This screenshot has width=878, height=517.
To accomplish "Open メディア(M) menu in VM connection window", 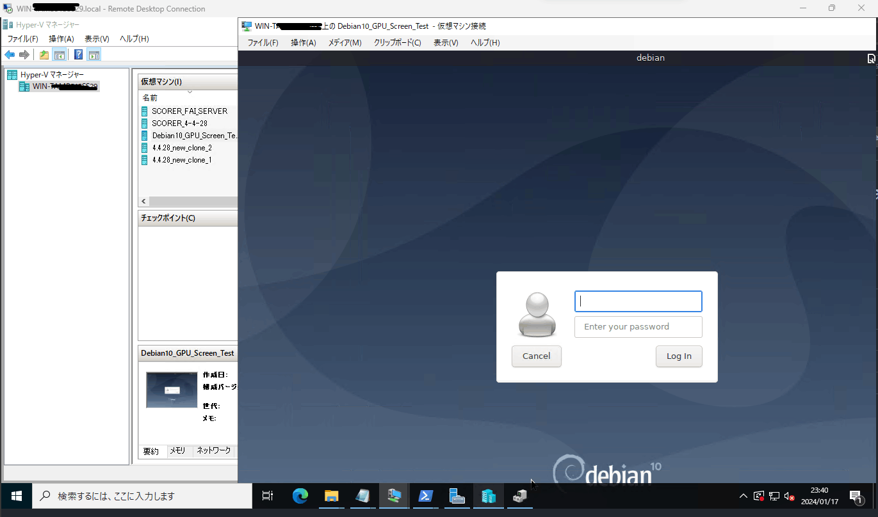I will 345,43.
